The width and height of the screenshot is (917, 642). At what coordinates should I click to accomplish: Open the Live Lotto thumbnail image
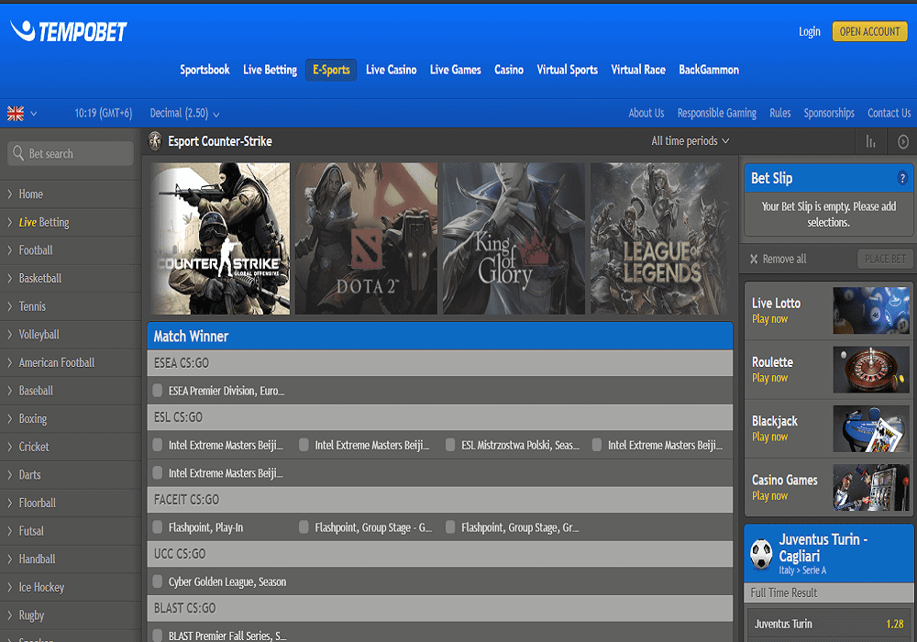pyautogui.click(x=871, y=311)
